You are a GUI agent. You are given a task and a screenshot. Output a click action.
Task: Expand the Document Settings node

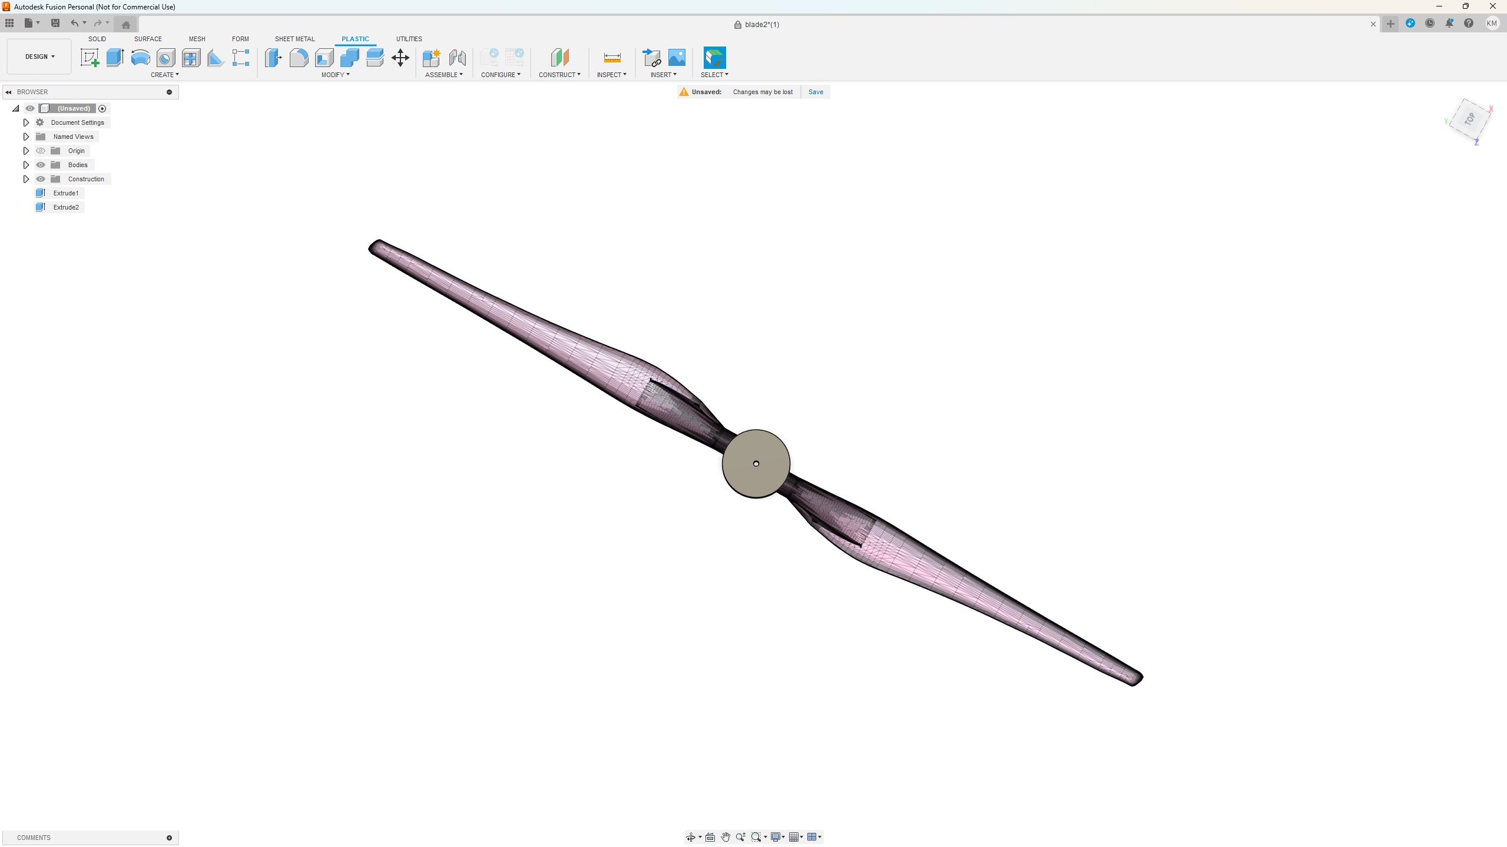click(x=26, y=122)
